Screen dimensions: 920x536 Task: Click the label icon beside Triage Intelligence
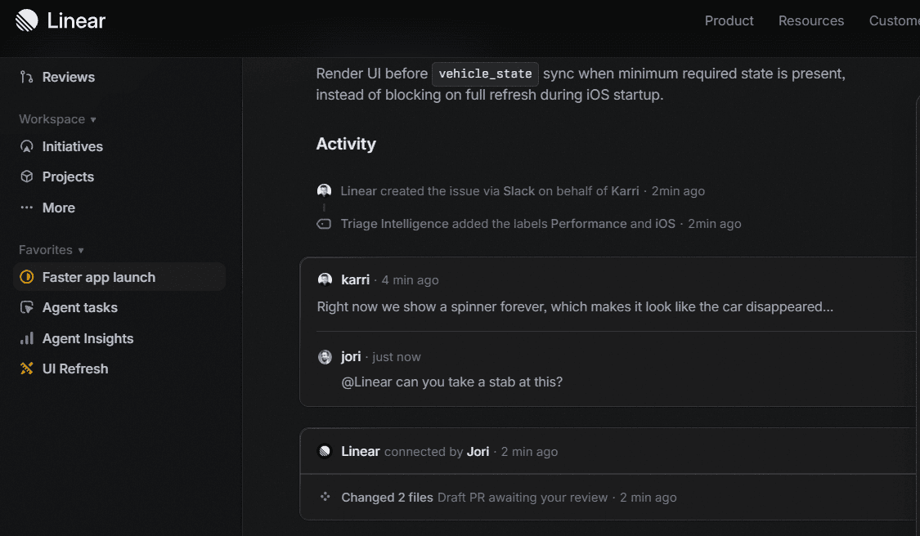point(324,224)
